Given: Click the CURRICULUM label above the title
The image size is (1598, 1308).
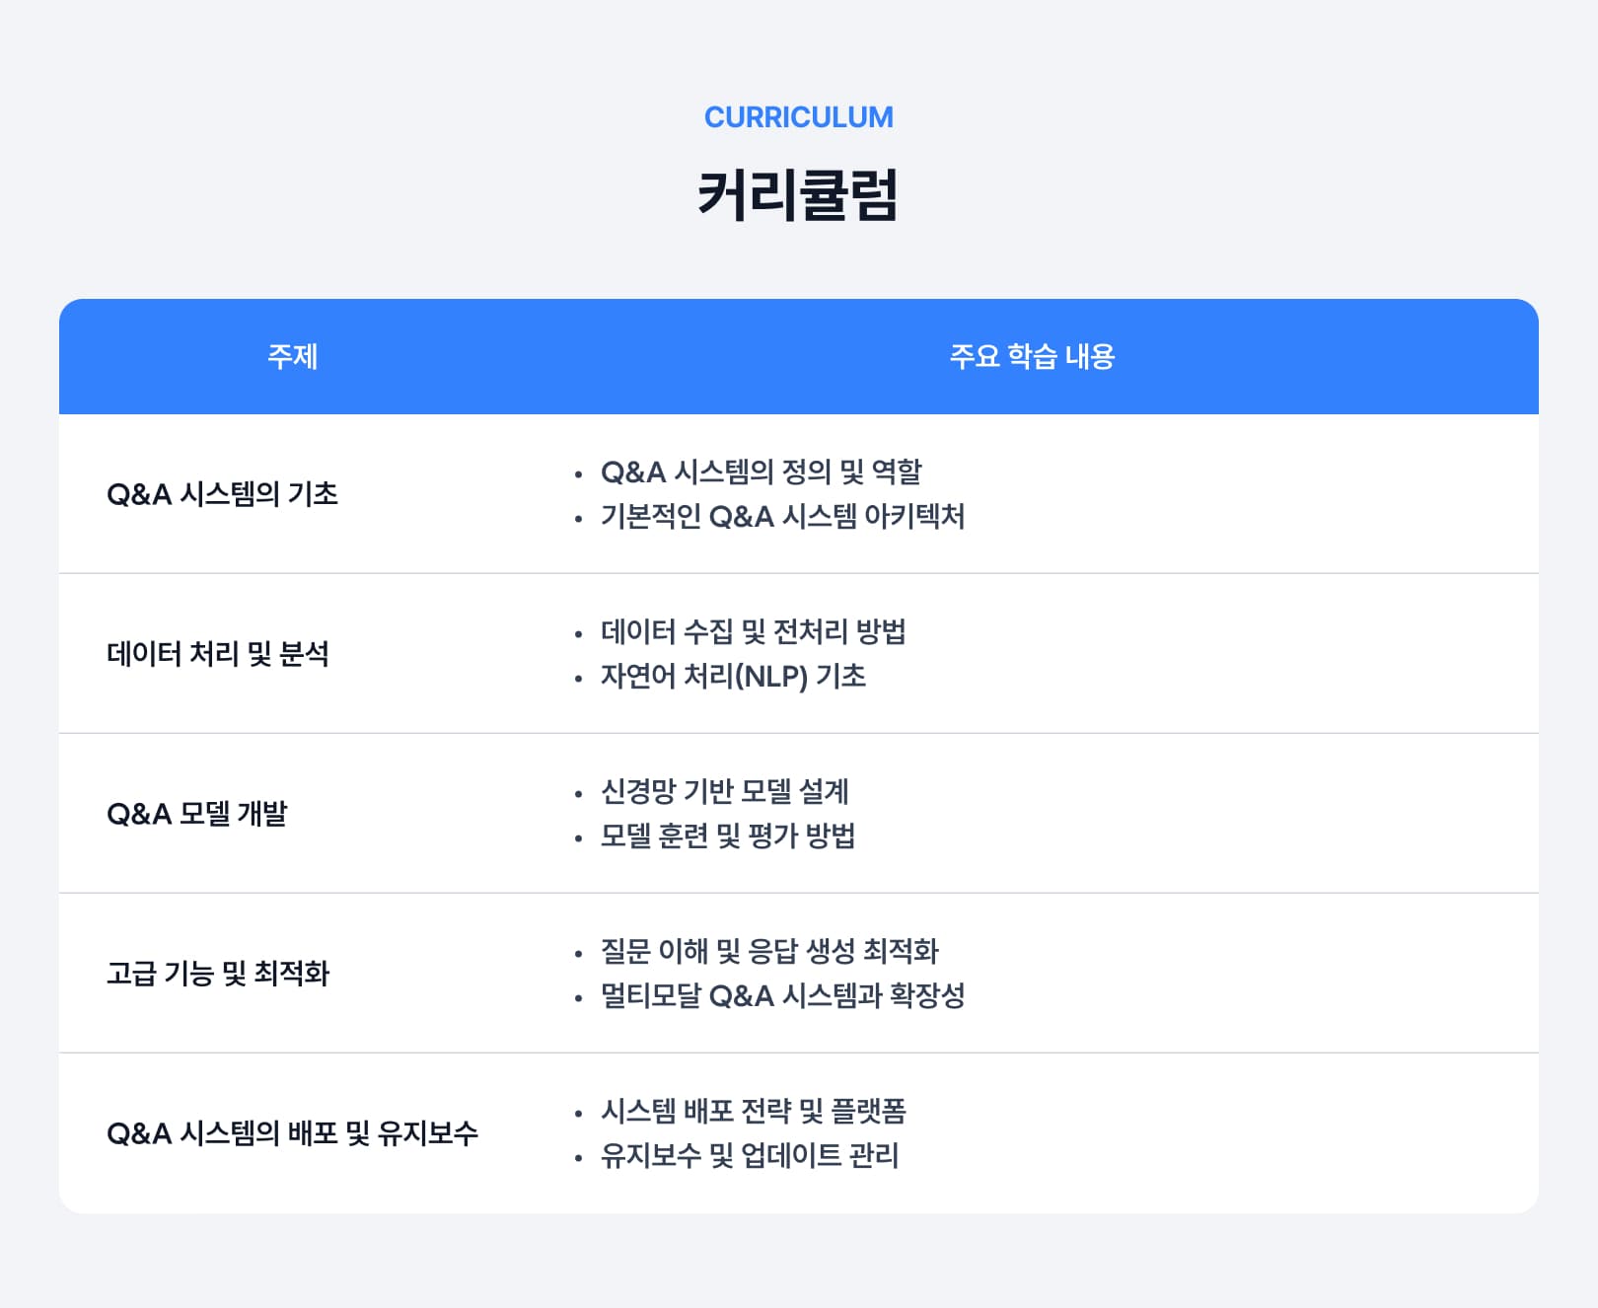Looking at the screenshot, I should pyautogui.click(x=798, y=117).
